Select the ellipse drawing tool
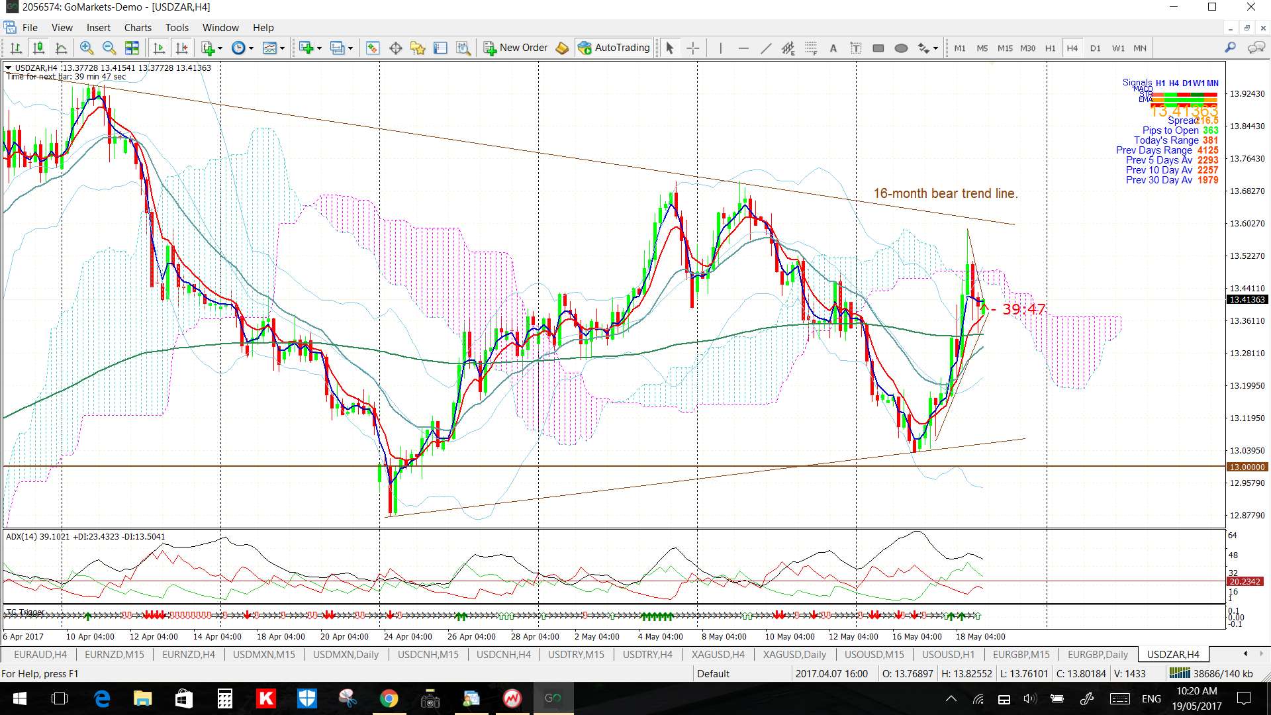This screenshot has width=1271, height=715. (x=901, y=48)
